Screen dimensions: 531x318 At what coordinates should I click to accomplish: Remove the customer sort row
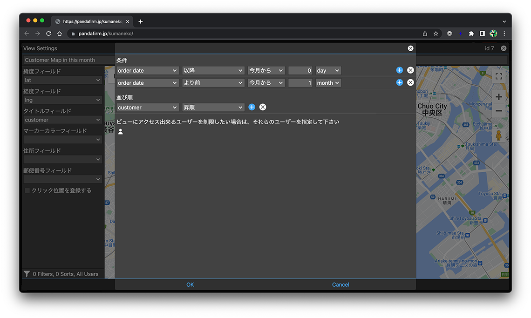(x=262, y=107)
